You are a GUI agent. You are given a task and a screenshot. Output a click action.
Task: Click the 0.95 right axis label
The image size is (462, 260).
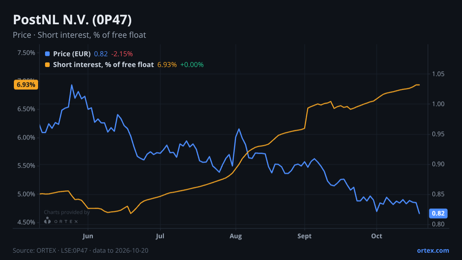(439, 134)
